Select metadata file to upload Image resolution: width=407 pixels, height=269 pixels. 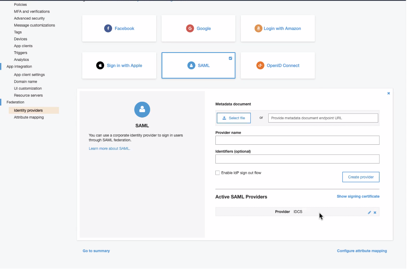234,118
